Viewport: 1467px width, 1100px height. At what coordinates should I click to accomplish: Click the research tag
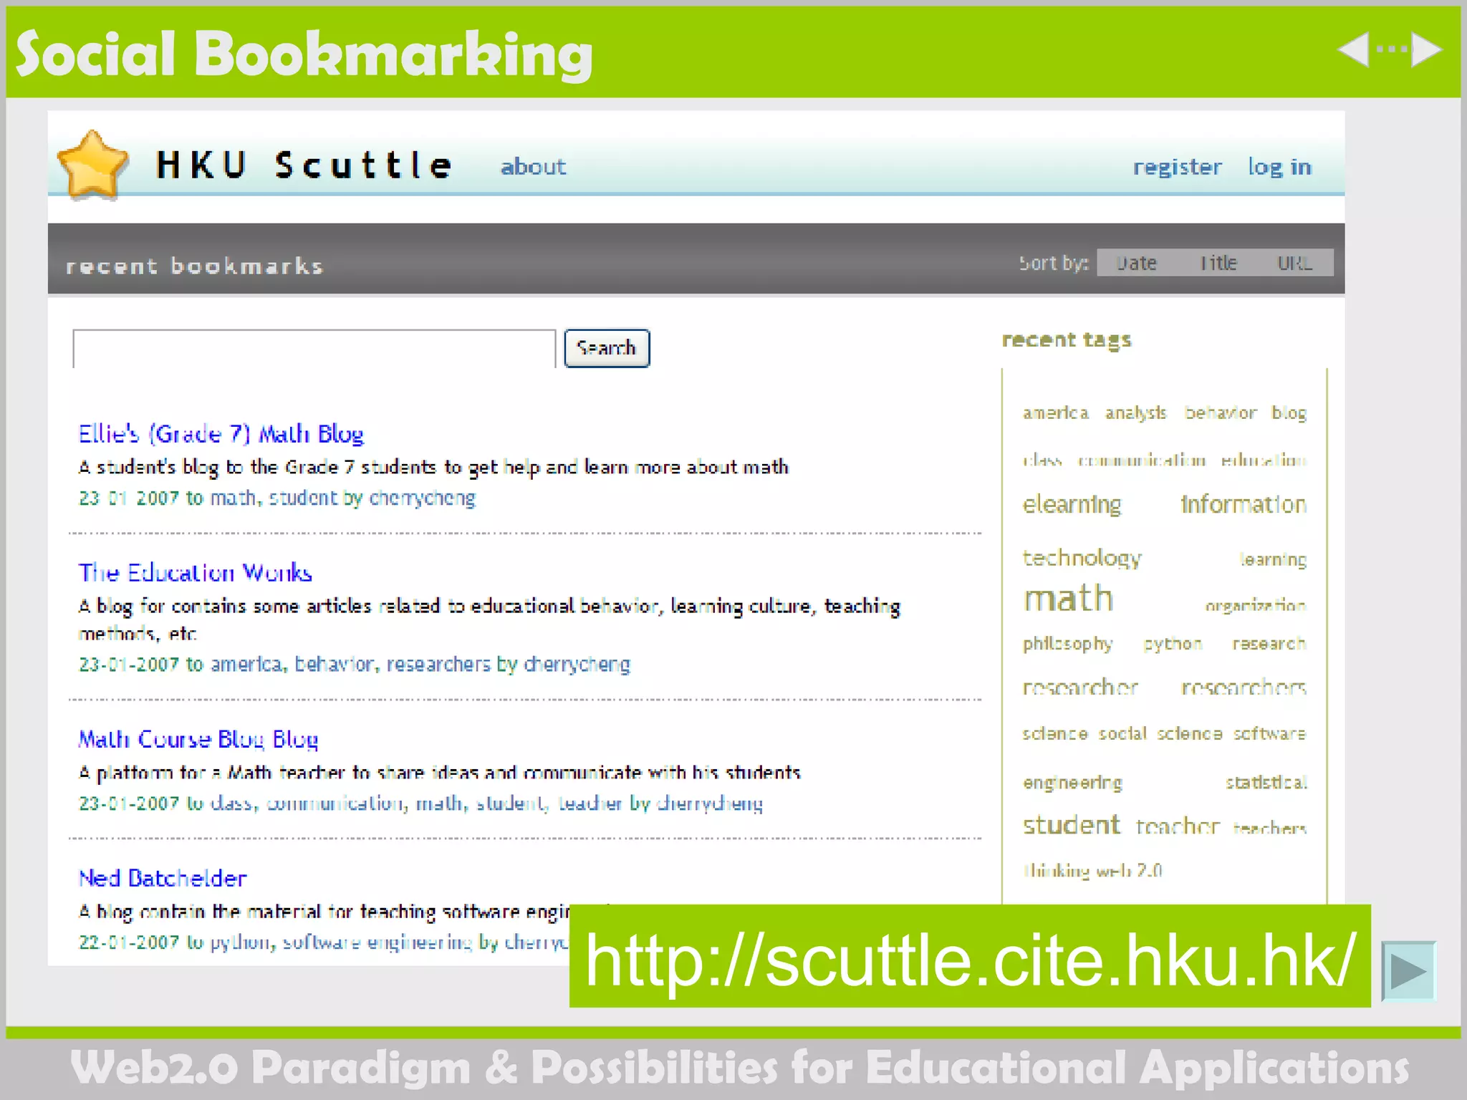tap(1269, 643)
